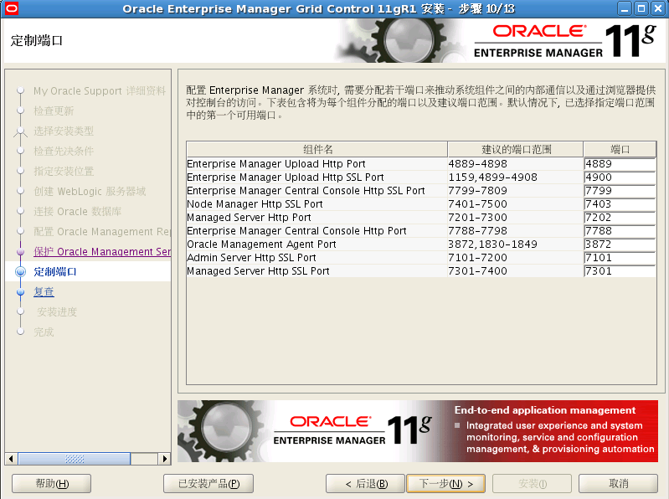Click the 端口 column header
669x499 pixels.
pyautogui.click(x=620, y=149)
